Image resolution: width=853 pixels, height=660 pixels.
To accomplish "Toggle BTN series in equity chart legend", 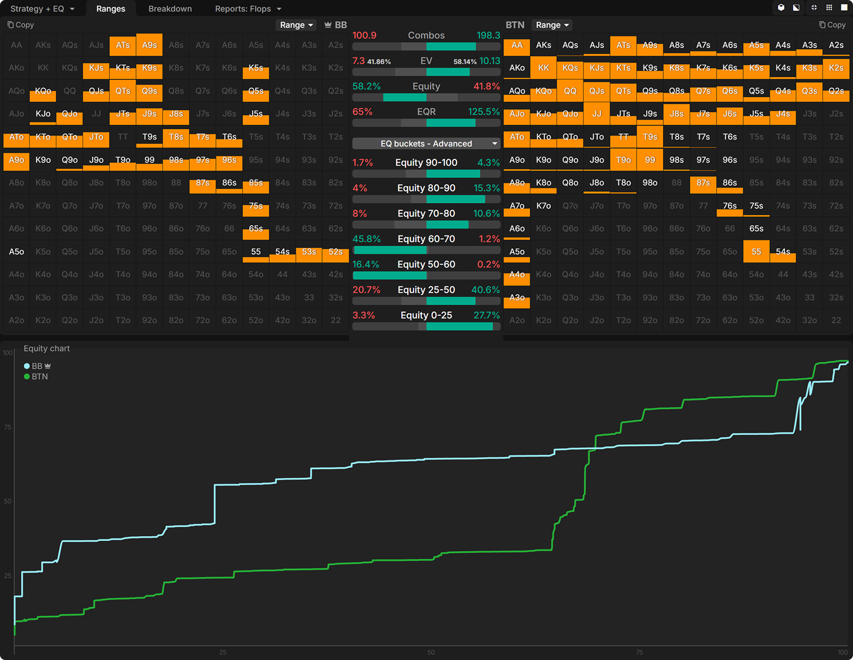I will pyautogui.click(x=36, y=377).
